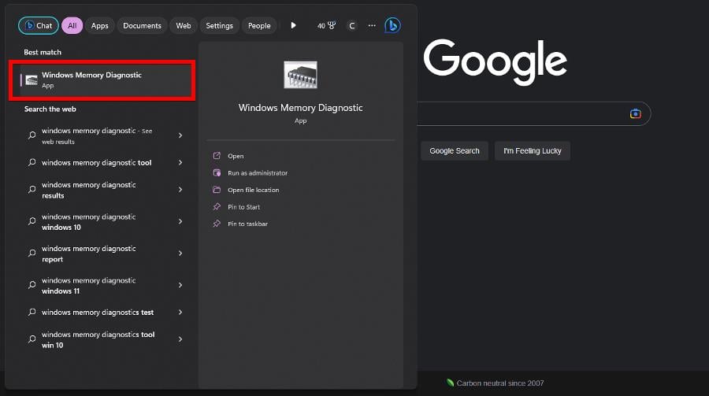Switch to the People filter

coord(259,26)
